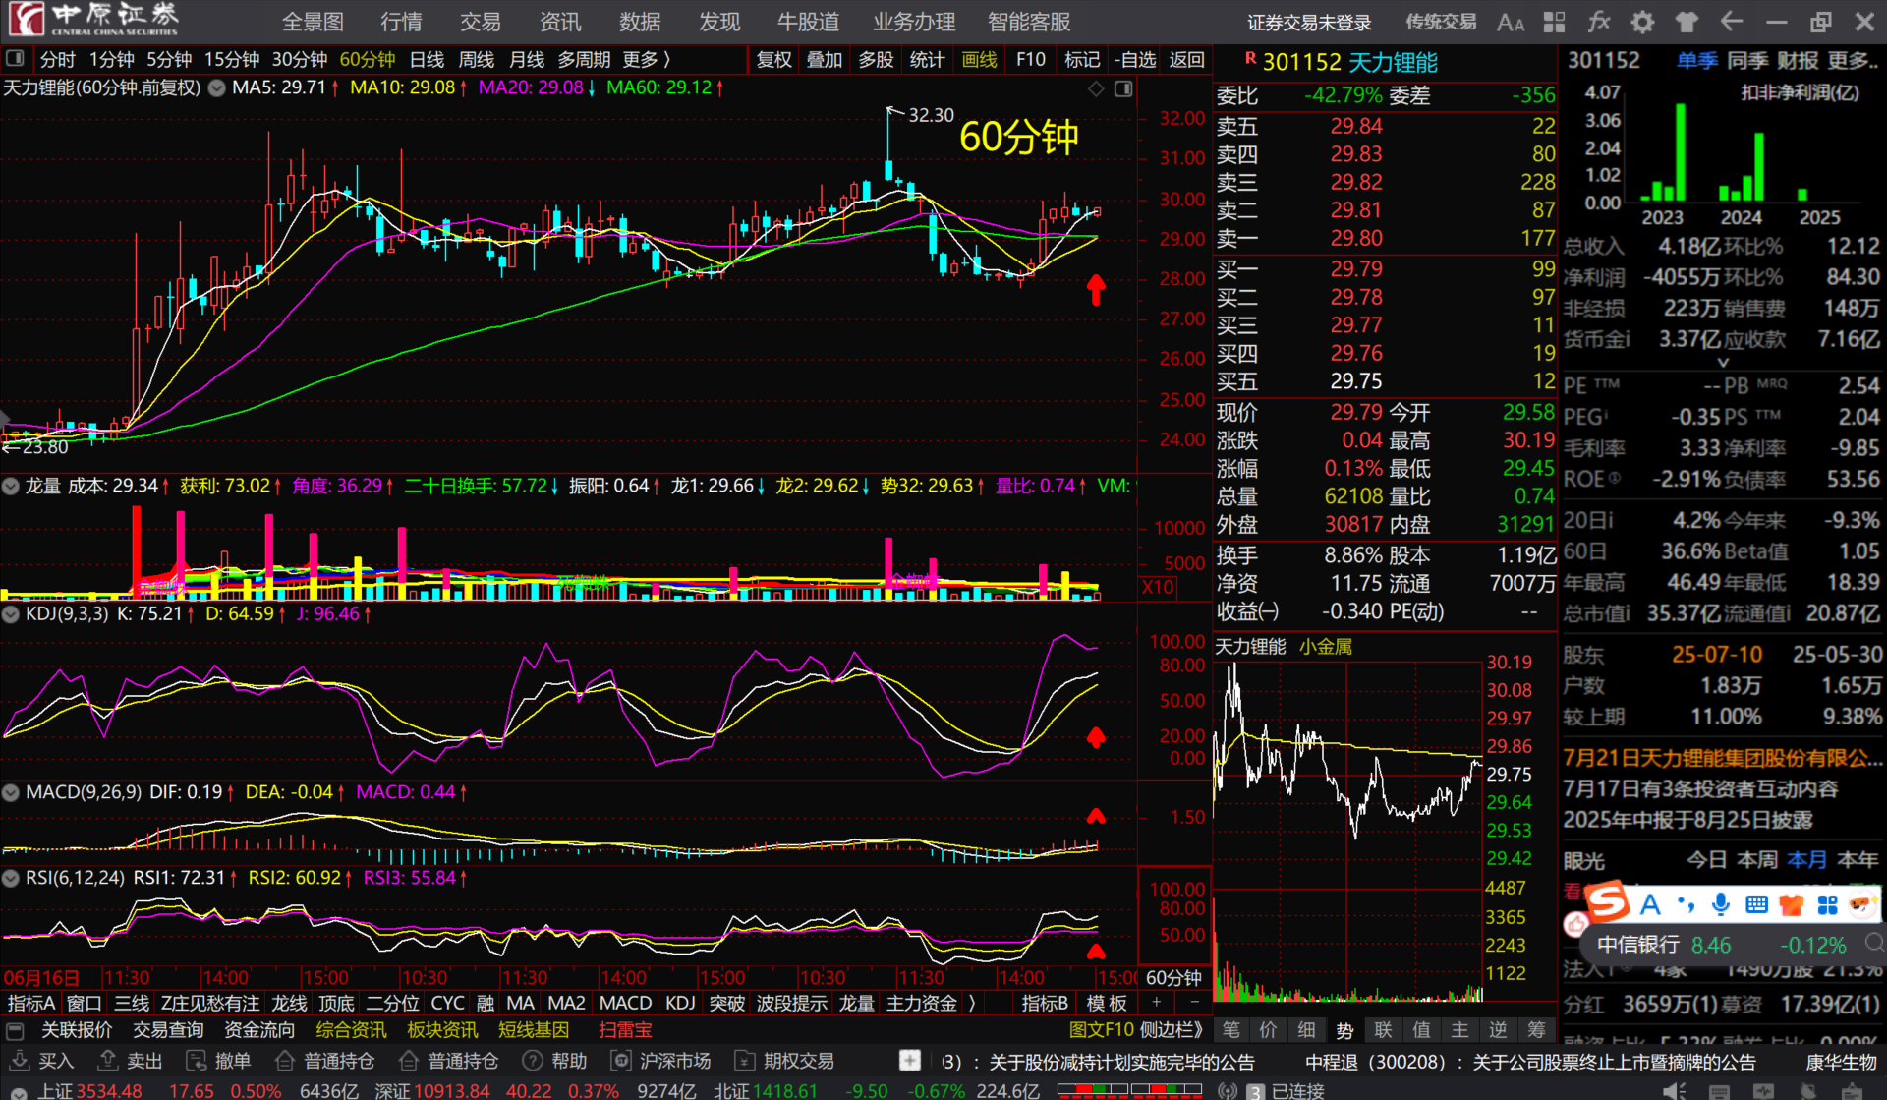Click the 买入 buy icon
Image resolution: width=1887 pixels, height=1100 pixels.
click(x=19, y=1060)
